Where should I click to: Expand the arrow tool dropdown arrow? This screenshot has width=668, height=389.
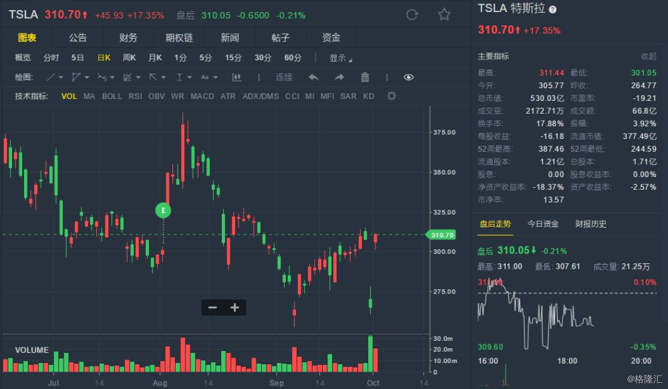[x=164, y=78]
